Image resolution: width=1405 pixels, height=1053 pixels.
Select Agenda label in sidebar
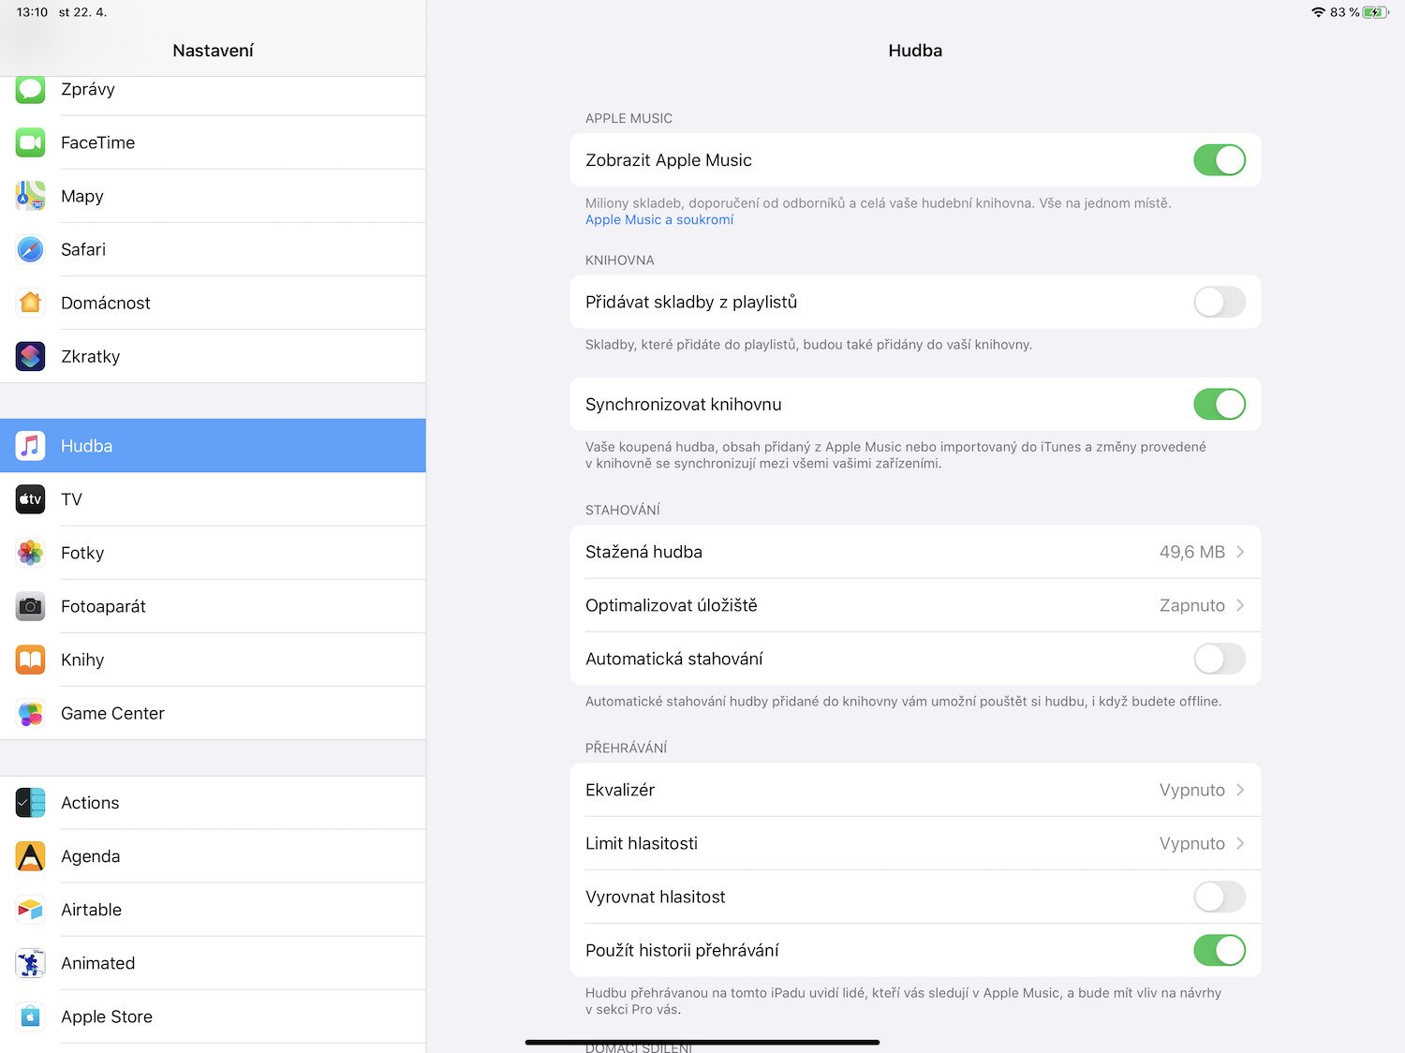coord(91,856)
